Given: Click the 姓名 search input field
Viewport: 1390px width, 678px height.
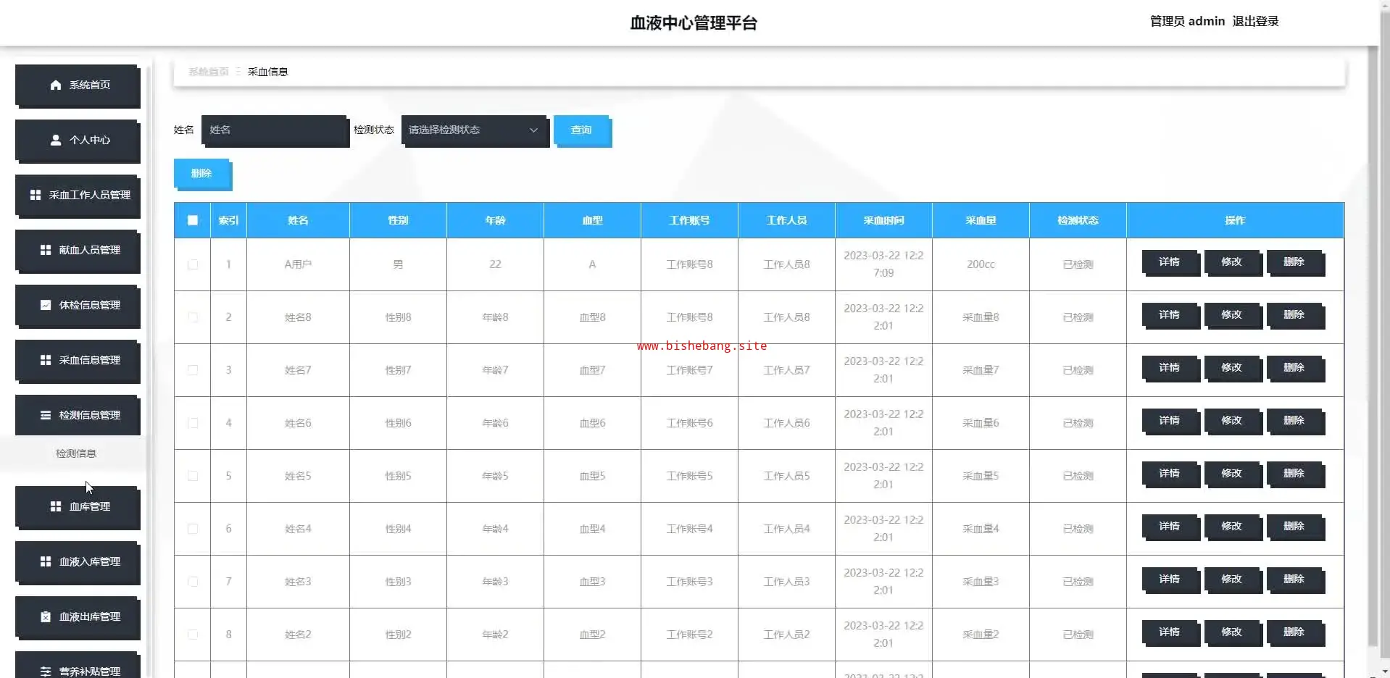Looking at the screenshot, I should (274, 130).
